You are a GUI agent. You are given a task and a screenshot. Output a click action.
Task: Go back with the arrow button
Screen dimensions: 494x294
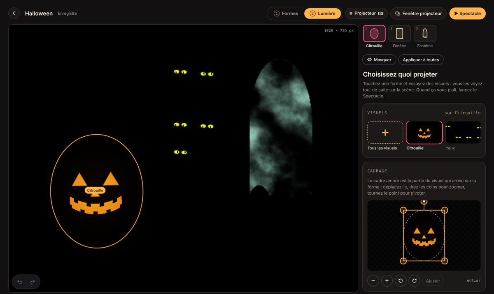[x=14, y=14]
